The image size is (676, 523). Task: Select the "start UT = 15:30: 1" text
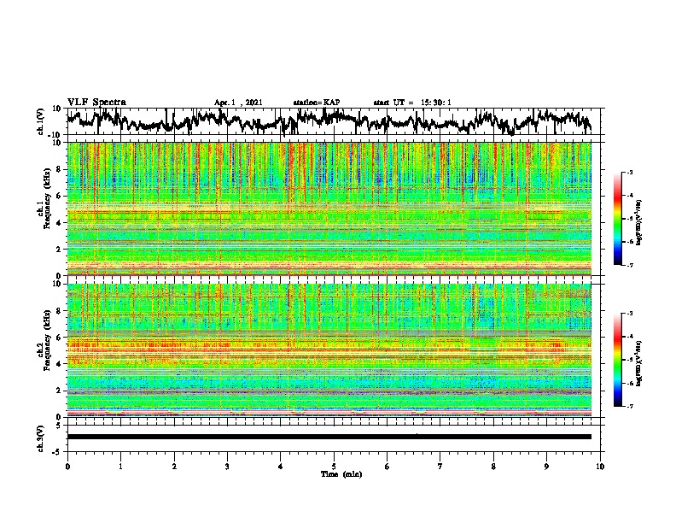(412, 103)
